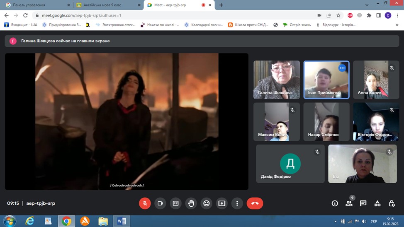Select Галина Шевцова video tile
Screen dimensions: 404x227
[x=277, y=80]
